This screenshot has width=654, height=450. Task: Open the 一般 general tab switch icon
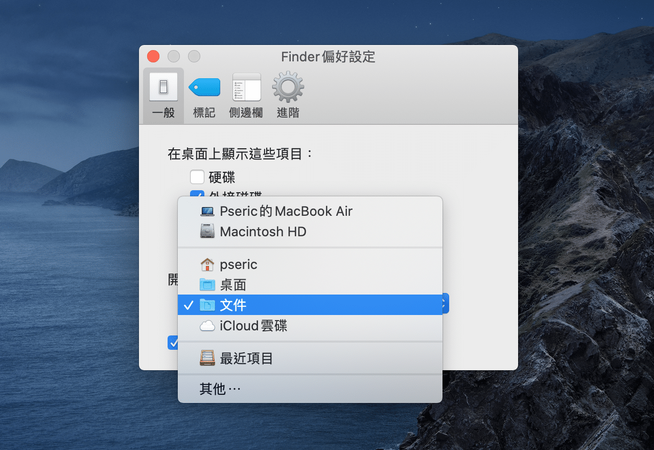pyautogui.click(x=163, y=87)
